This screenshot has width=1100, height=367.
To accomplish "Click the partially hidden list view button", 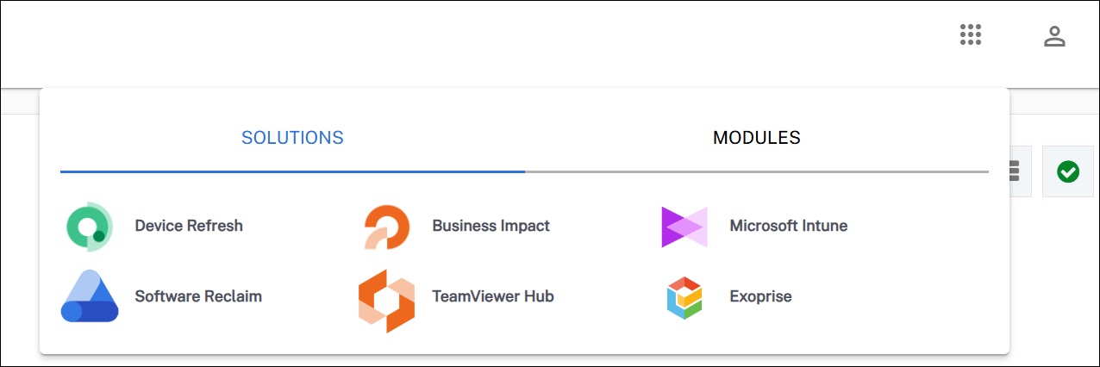I will pos(1016,171).
